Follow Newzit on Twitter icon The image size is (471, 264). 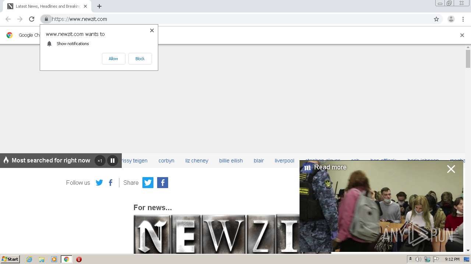point(99,183)
